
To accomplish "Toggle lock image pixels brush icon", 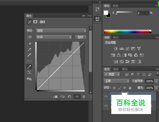I will coord(120,88).
